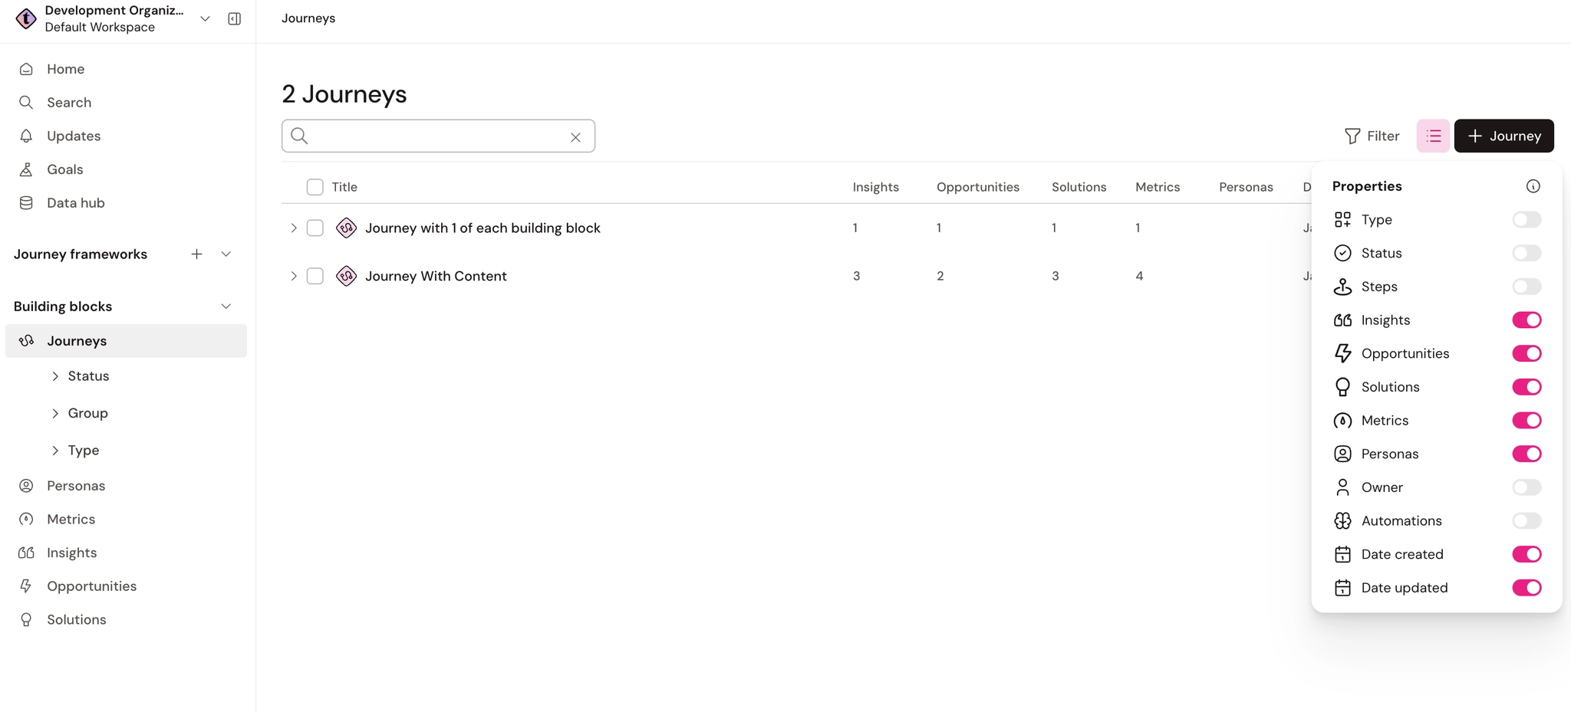Open Updates in sidebar
This screenshot has height=712, width=1571.
tap(73, 136)
